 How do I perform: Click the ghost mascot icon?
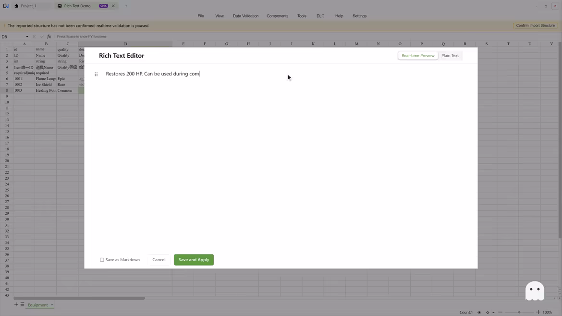click(x=535, y=291)
